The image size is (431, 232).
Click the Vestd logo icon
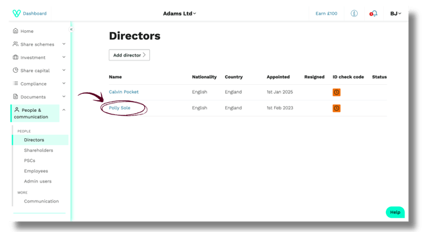coord(17,13)
